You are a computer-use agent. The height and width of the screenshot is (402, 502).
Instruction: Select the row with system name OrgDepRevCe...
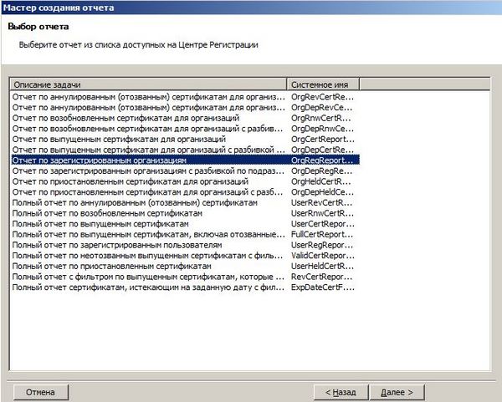(185, 108)
